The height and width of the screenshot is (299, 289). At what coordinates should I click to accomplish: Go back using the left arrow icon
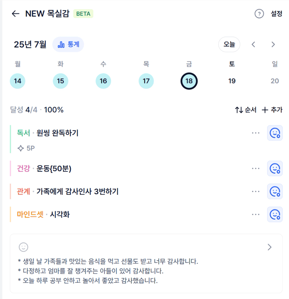coord(16,14)
